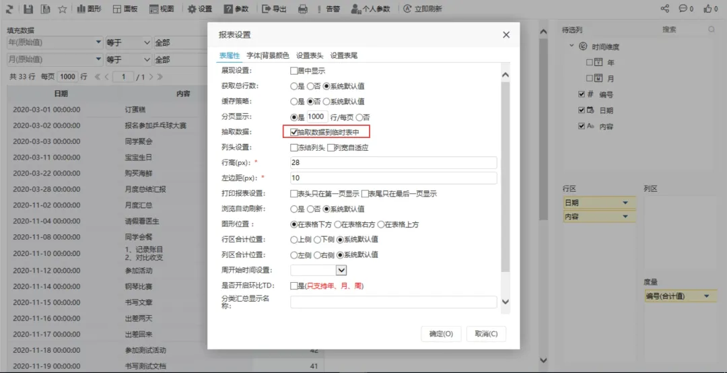This screenshot has height=373, width=727.
Task: Switch to the 字体|背景颜色 tab
Action: pyautogui.click(x=267, y=56)
